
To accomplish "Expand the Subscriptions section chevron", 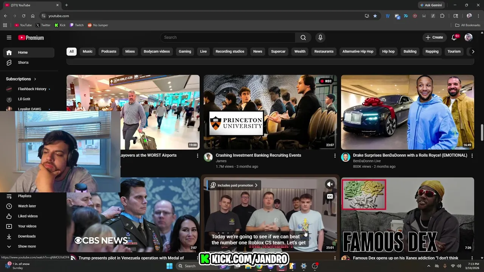I will coord(35,79).
